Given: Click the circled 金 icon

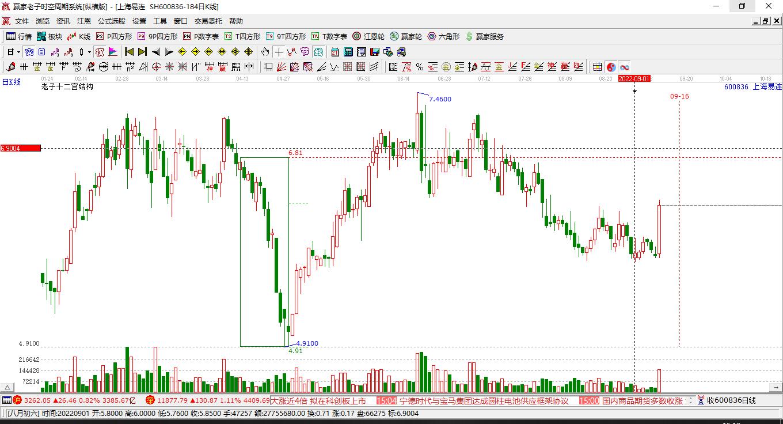Looking at the screenshot, I should click(x=446, y=67).
